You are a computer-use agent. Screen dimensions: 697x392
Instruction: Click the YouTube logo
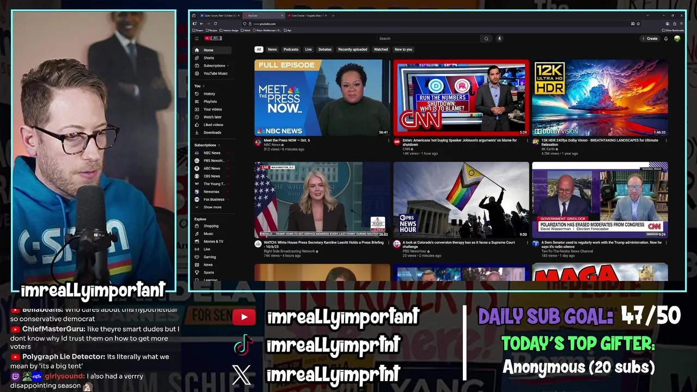tap(213, 38)
